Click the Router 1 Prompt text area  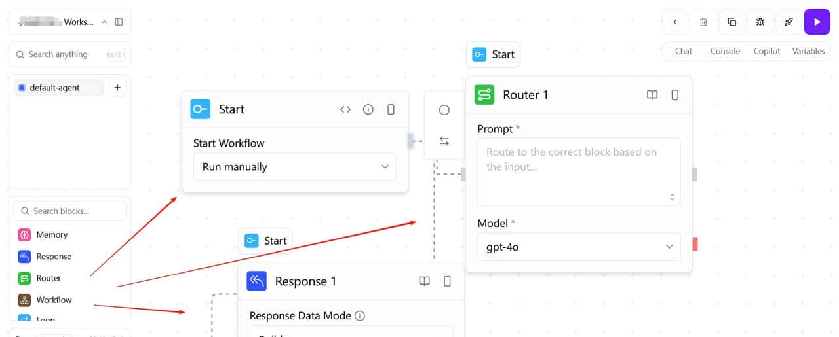pyautogui.click(x=579, y=171)
